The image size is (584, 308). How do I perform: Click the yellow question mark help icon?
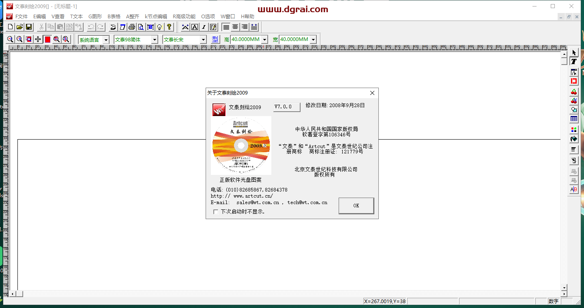click(x=169, y=27)
